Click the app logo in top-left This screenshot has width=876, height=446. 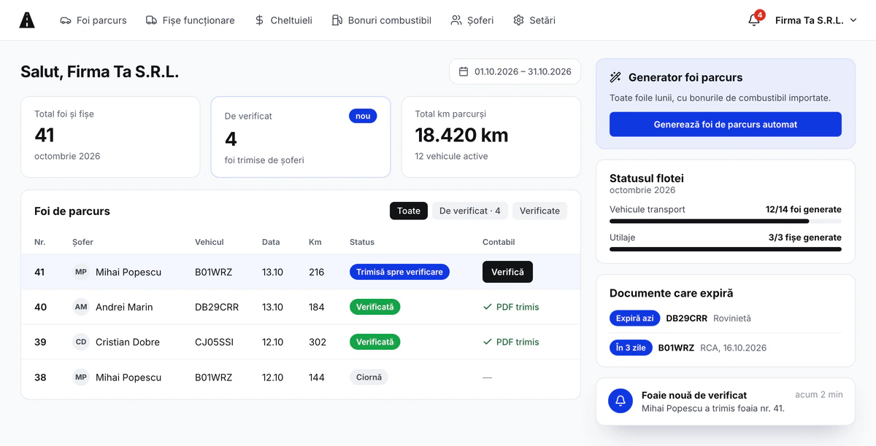(x=27, y=20)
